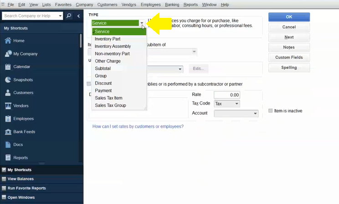Open the Lists menu
The image size is (339, 204).
tap(46, 5)
